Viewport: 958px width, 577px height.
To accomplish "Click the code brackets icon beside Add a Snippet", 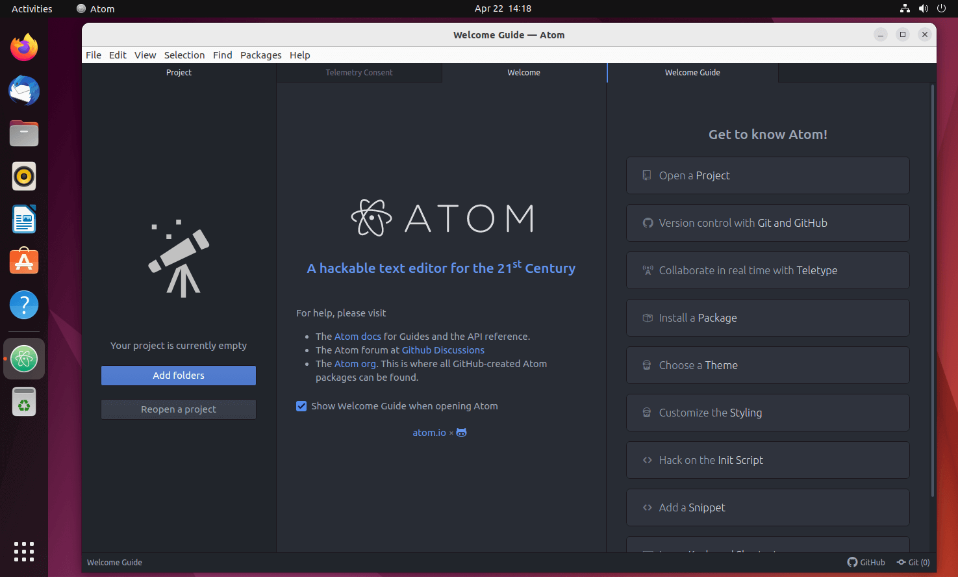I will pos(647,507).
